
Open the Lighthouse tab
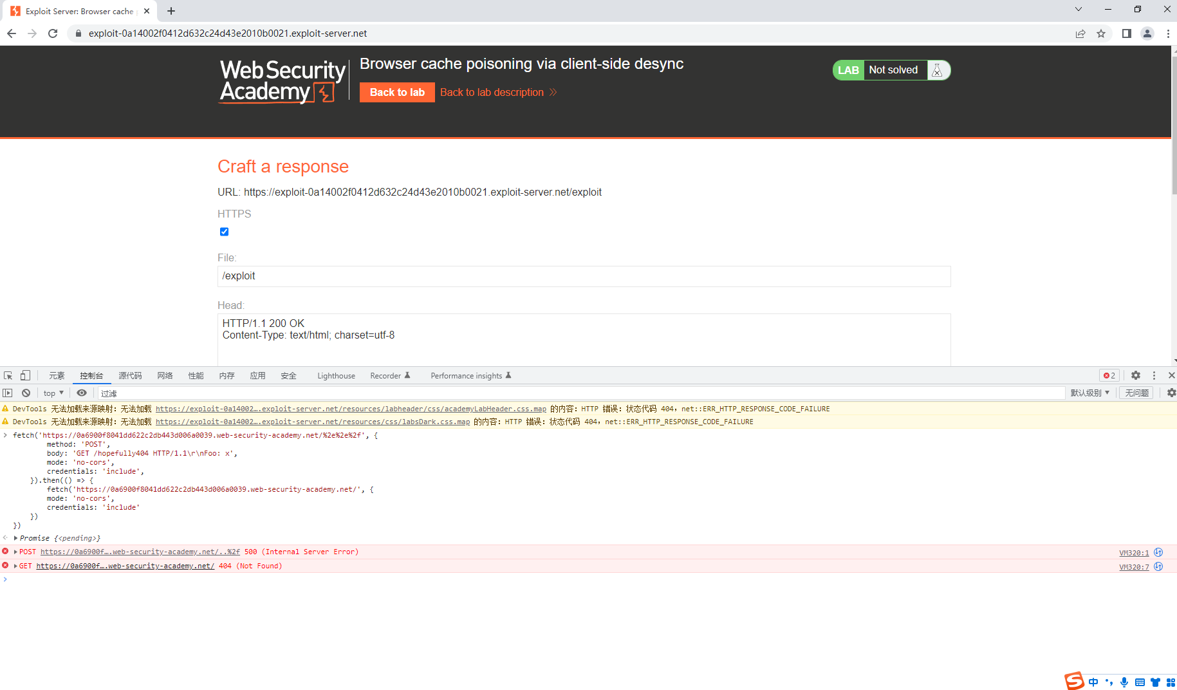tap(336, 376)
